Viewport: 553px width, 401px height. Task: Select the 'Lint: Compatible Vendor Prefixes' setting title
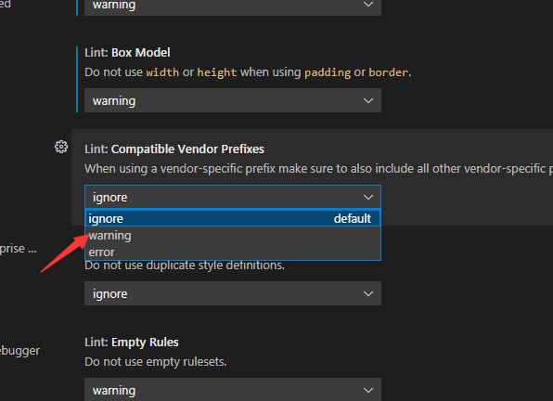pyautogui.click(x=174, y=149)
